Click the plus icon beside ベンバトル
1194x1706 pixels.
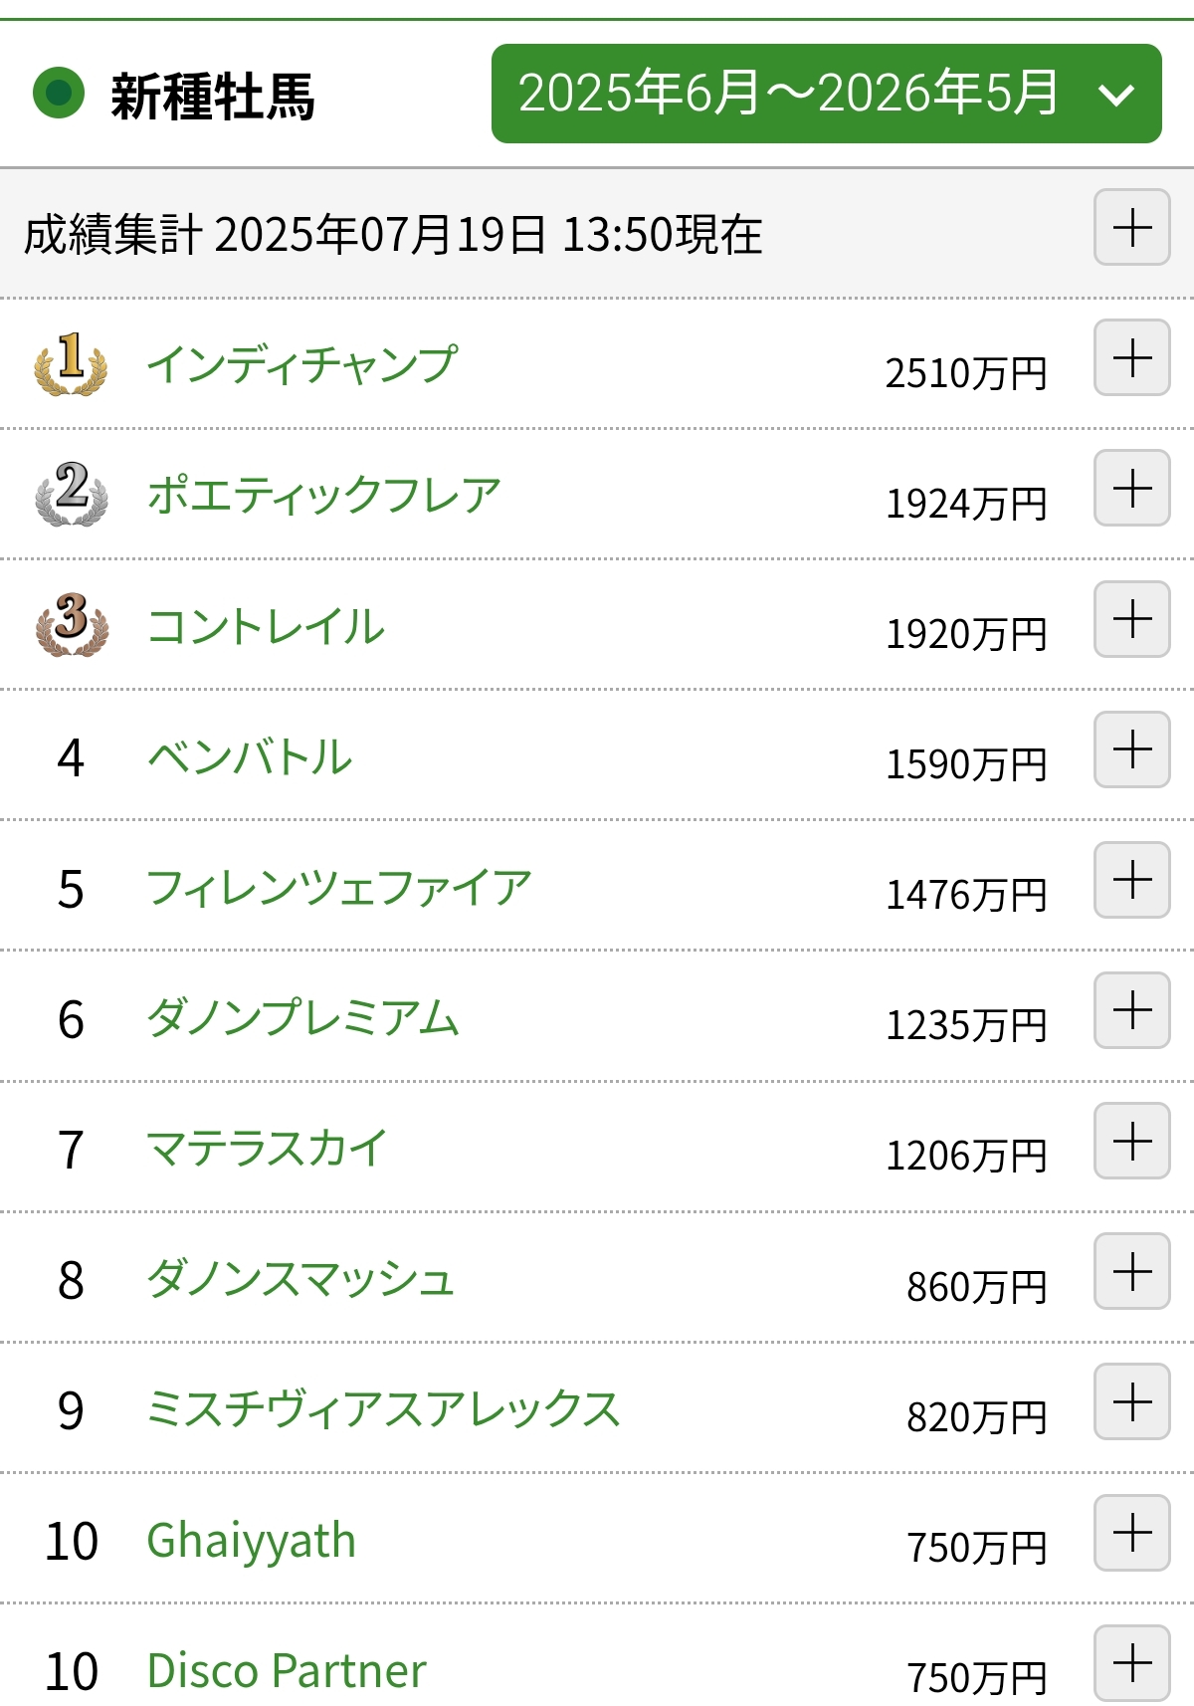[x=1131, y=749]
